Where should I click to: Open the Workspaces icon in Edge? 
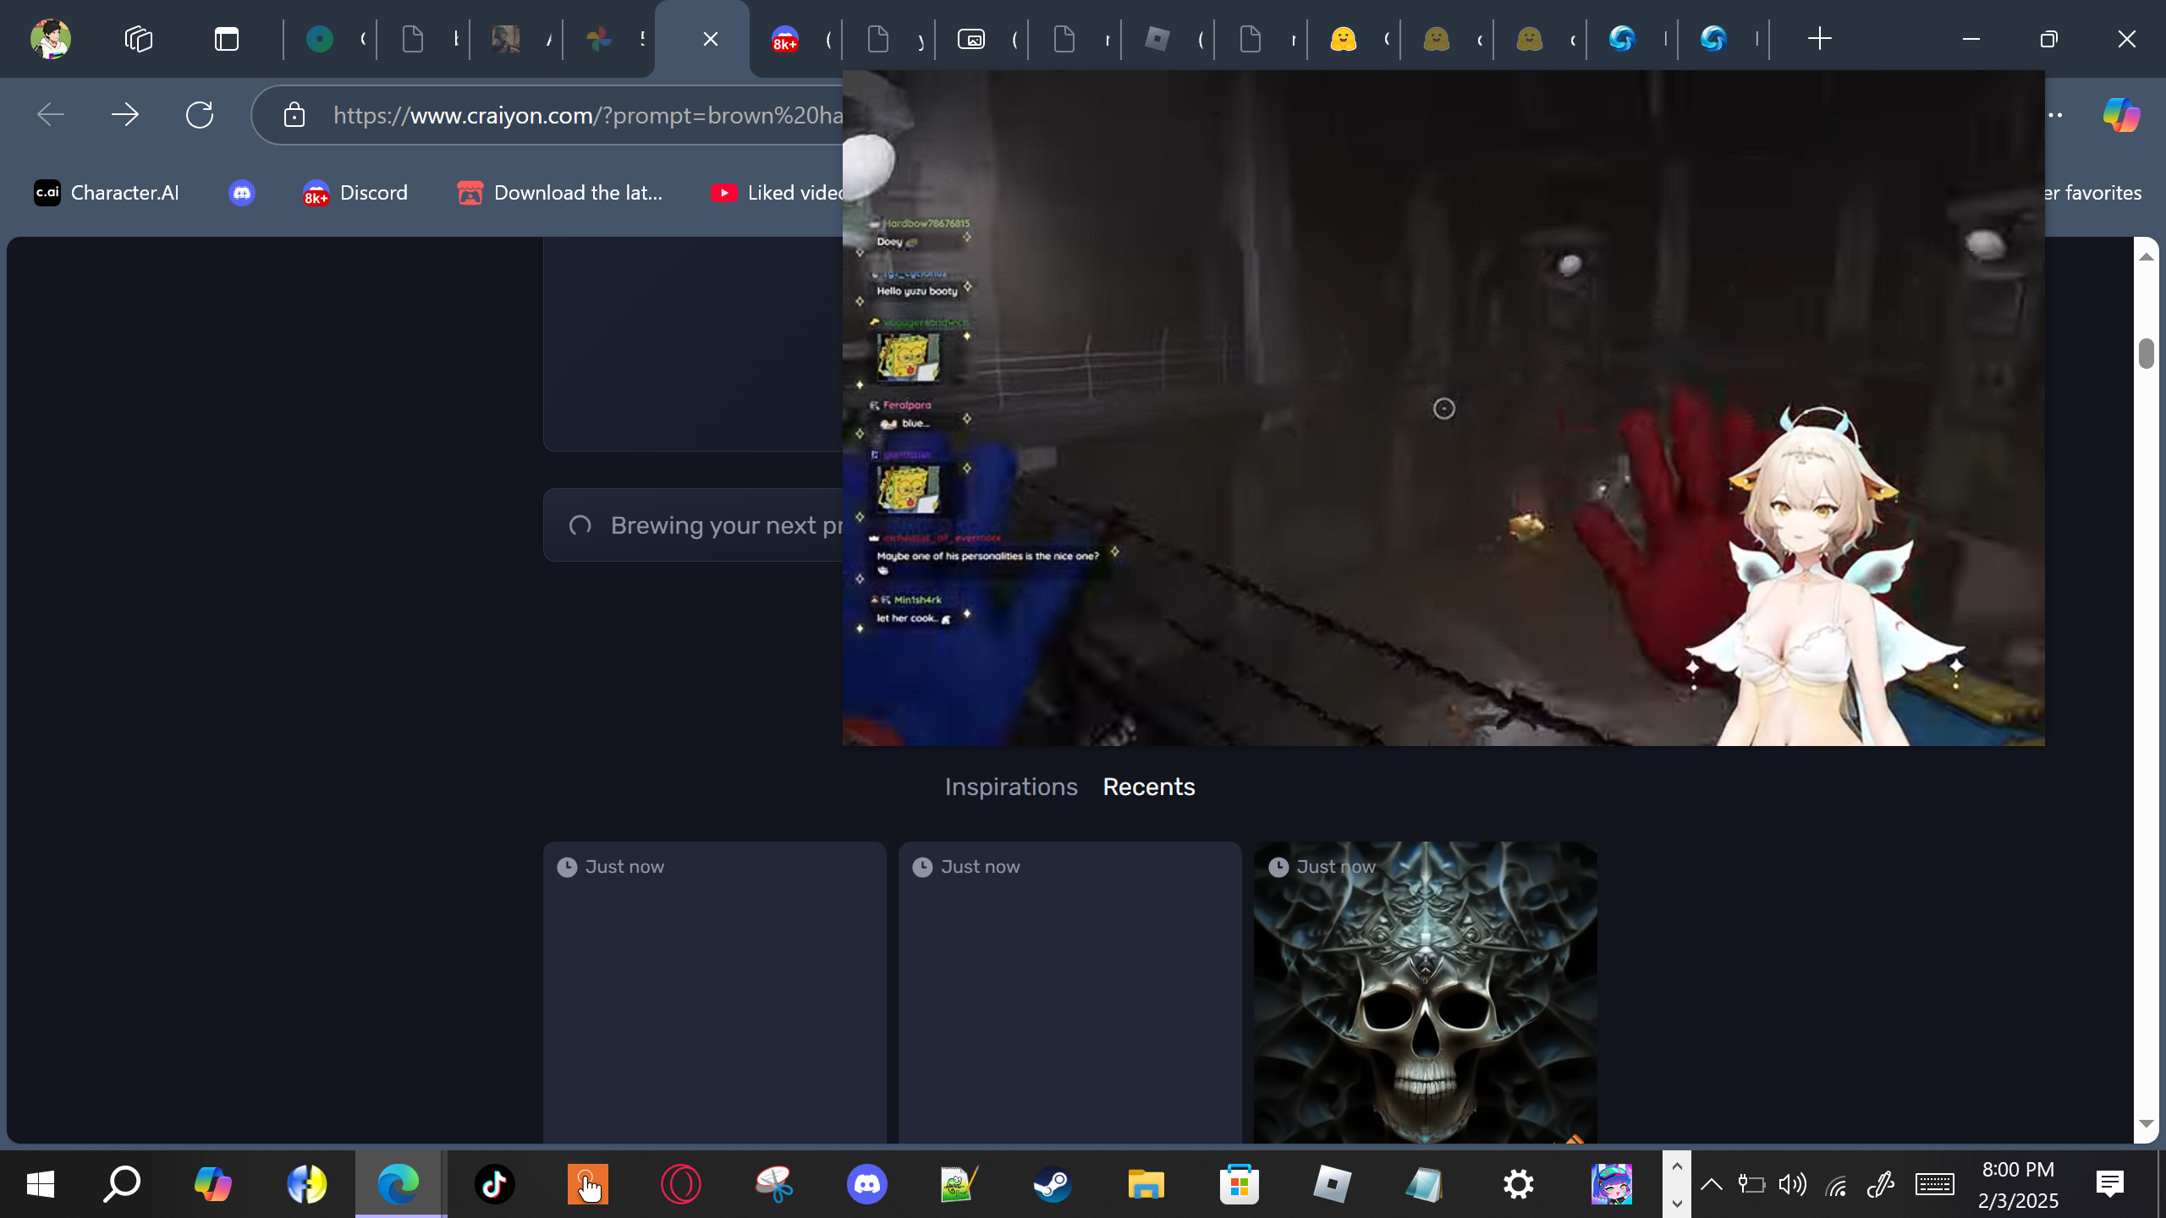tap(139, 39)
